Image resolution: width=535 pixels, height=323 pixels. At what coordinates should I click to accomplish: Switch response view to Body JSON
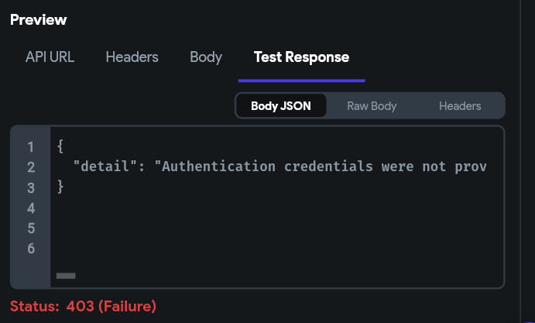pos(280,106)
